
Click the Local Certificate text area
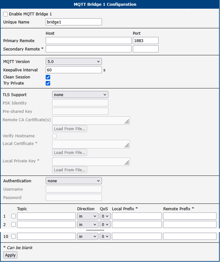(91, 144)
